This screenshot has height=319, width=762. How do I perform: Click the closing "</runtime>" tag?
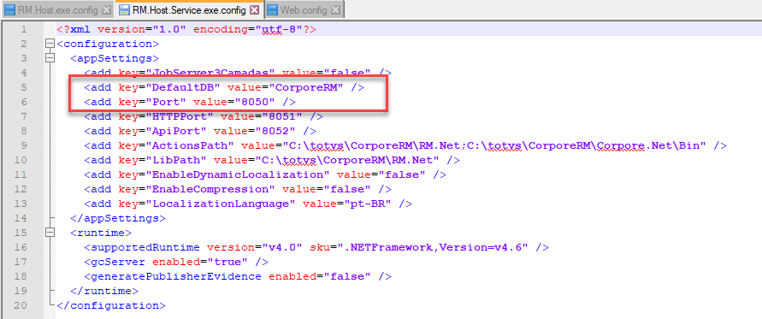[x=104, y=292]
